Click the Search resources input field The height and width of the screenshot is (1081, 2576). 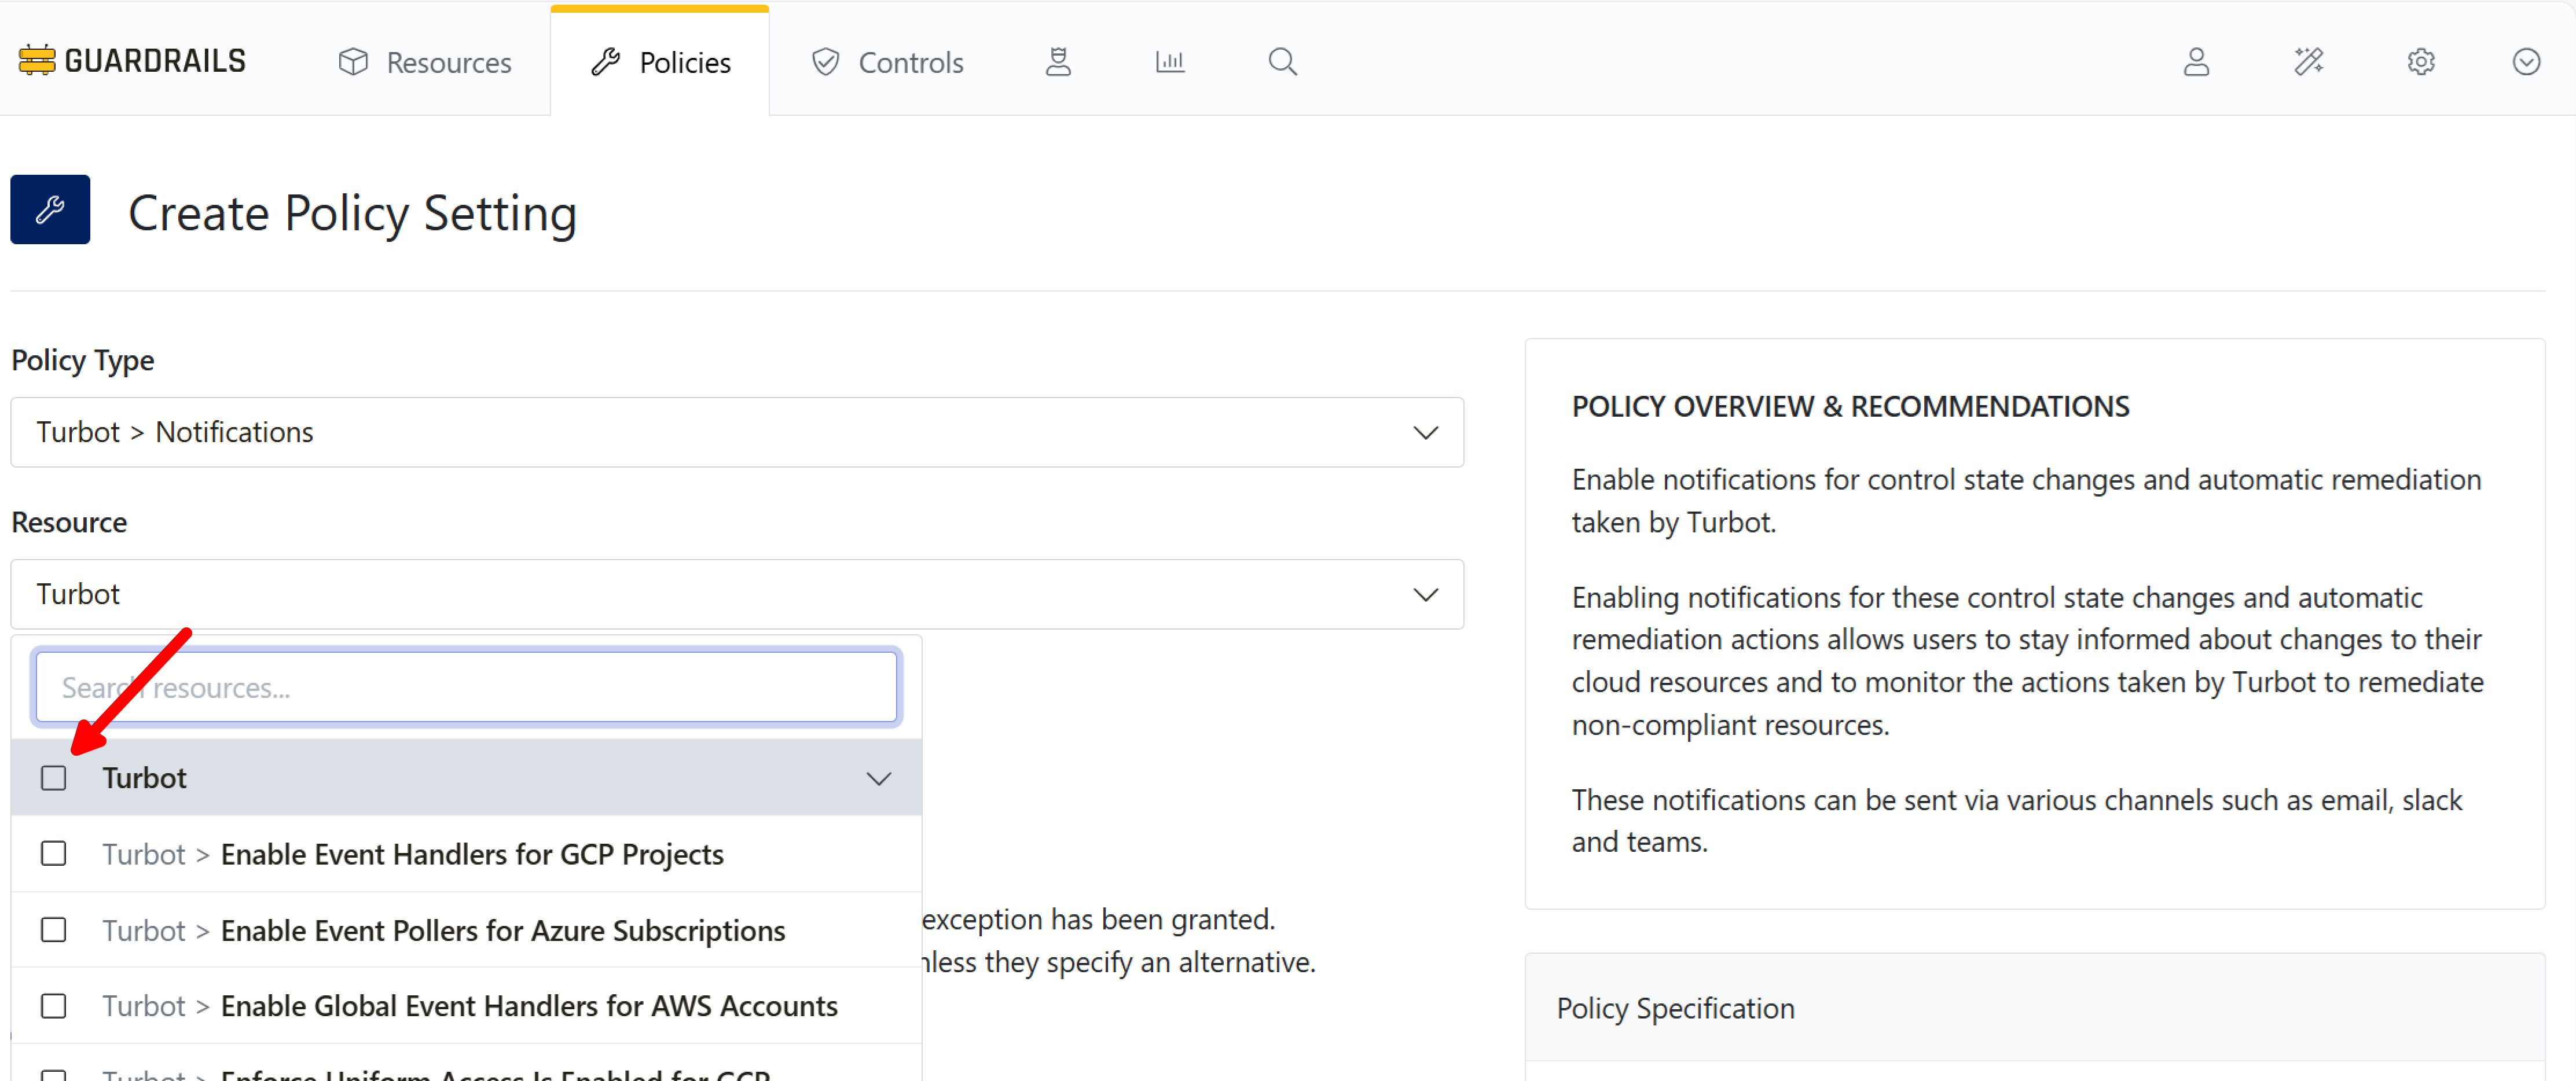tap(466, 688)
